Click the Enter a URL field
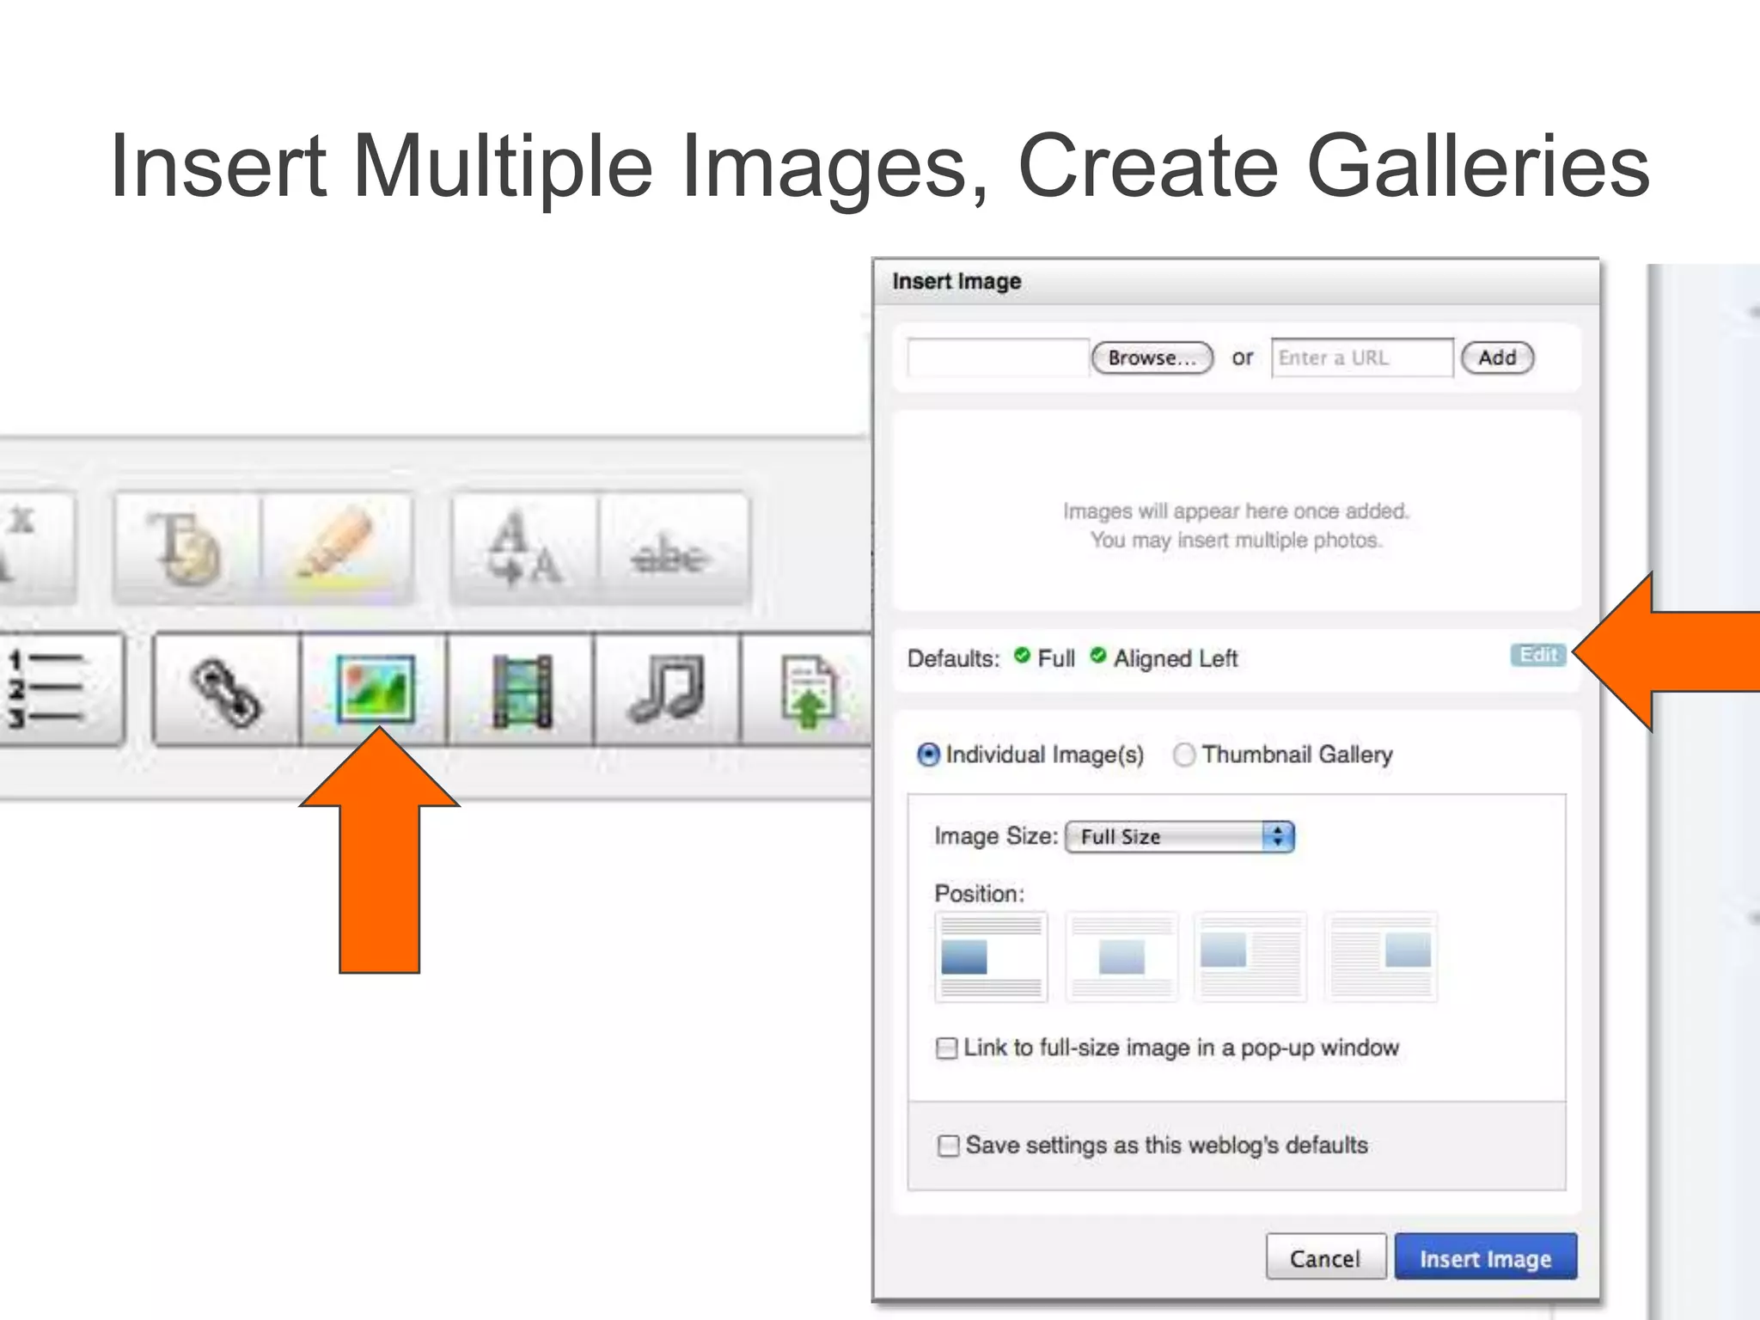 click(x=1362, y=357)
